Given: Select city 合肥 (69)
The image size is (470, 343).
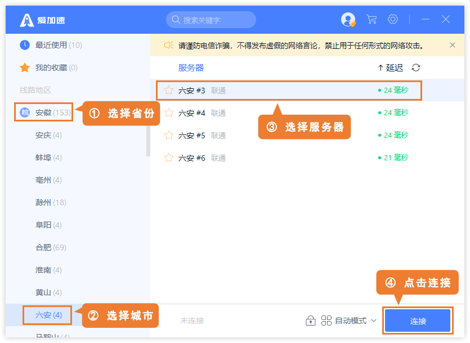Looking at the screenshot, I should [51, 247].
